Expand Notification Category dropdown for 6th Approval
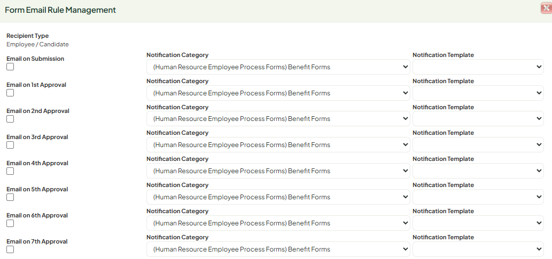This screenshot has height=259, width=552. pos(278,223)
